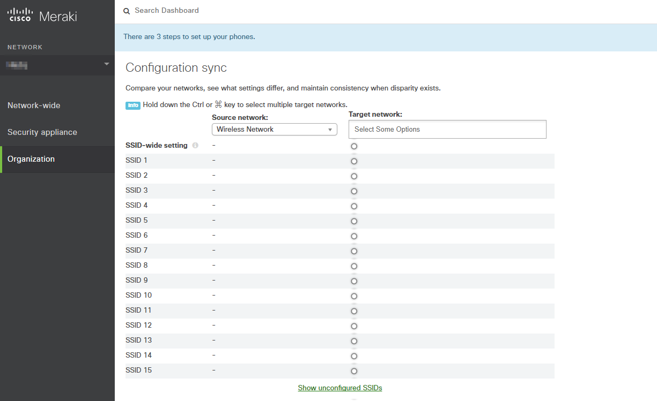The height and width of the screenshot is (401, 657).
Task: Click the 'SSID 8' row label
Action: (137, 265)
